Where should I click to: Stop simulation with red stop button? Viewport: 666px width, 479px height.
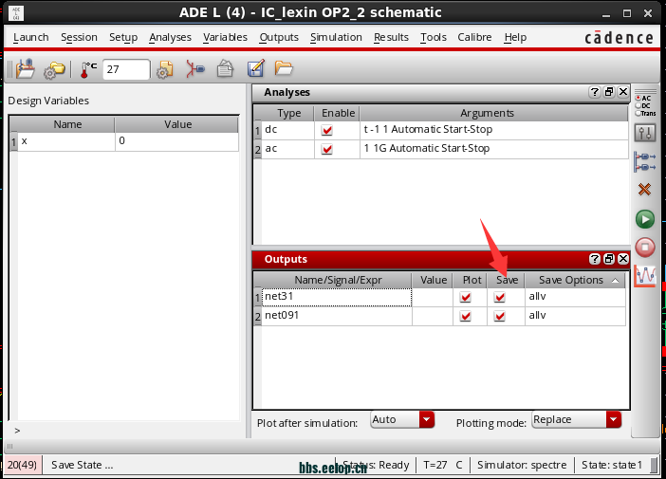tap(645, 248)
